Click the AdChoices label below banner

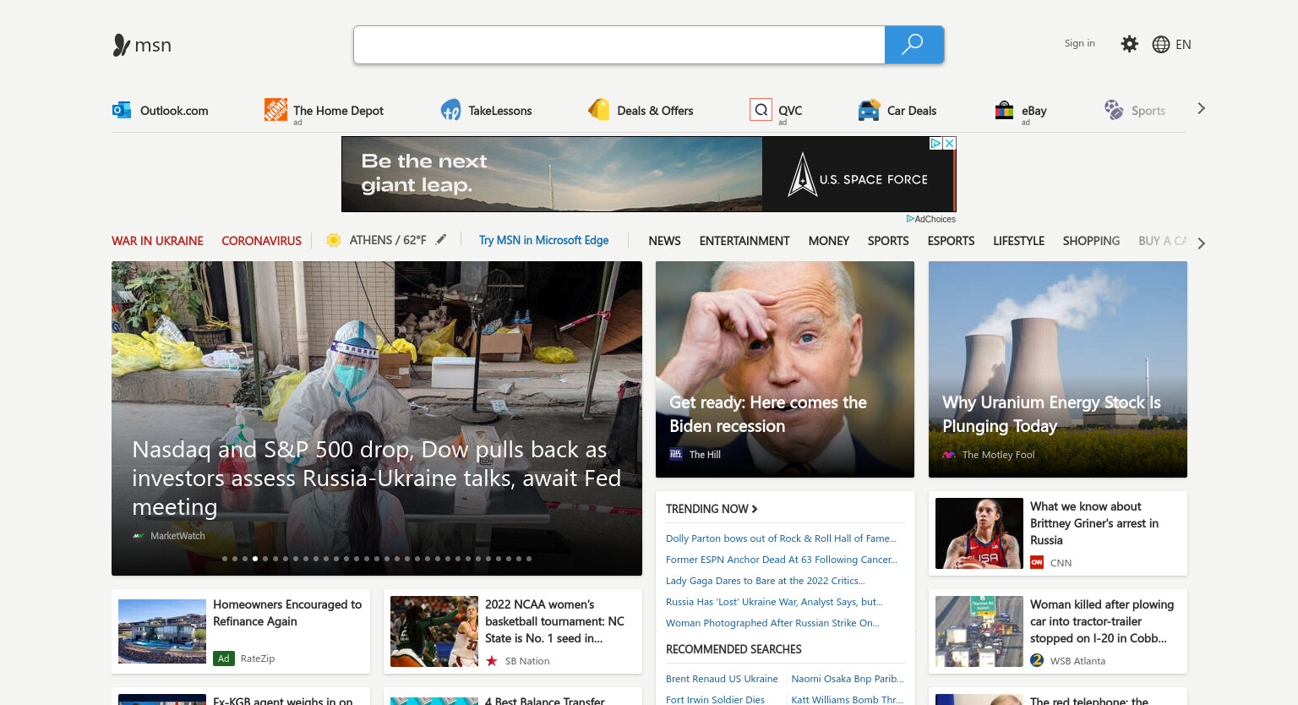[931, 219]
